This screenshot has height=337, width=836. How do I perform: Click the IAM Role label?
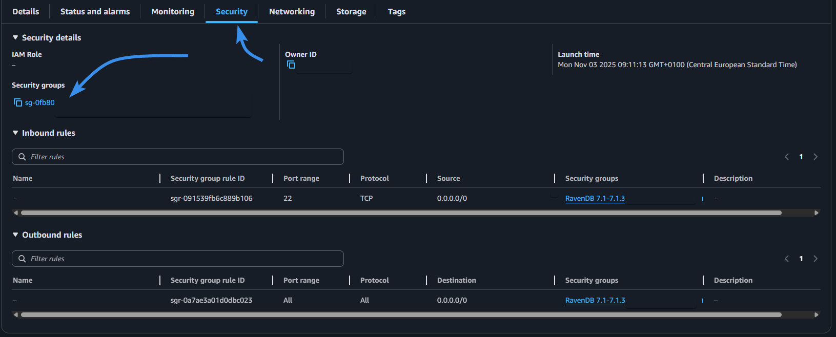(27, 54)
